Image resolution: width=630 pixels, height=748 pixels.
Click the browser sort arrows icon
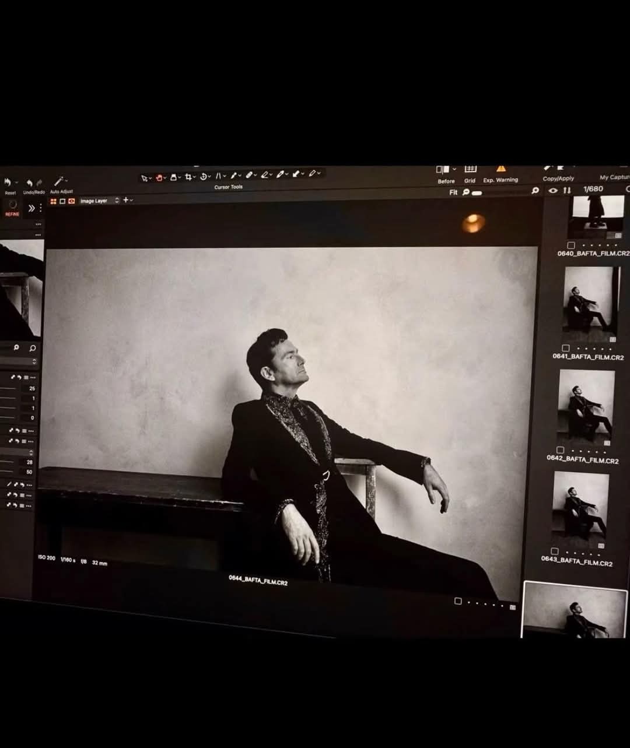[567, 190]
